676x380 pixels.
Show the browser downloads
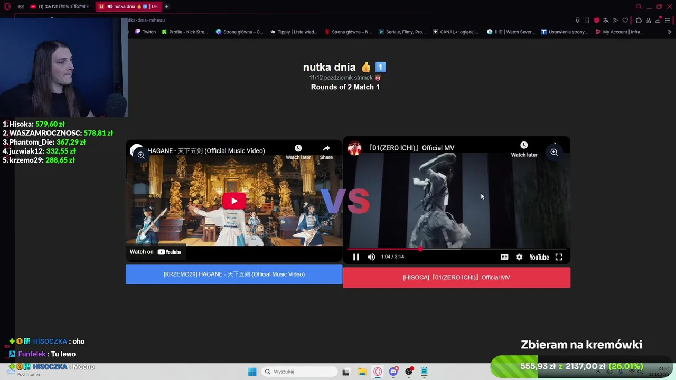tap(658, 20)
